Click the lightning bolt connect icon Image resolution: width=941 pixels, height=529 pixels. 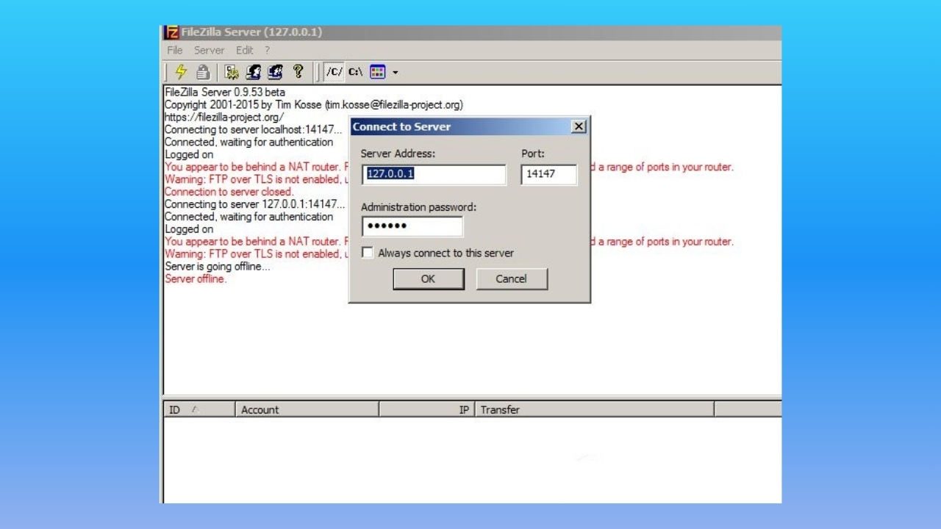click(180, 72)
